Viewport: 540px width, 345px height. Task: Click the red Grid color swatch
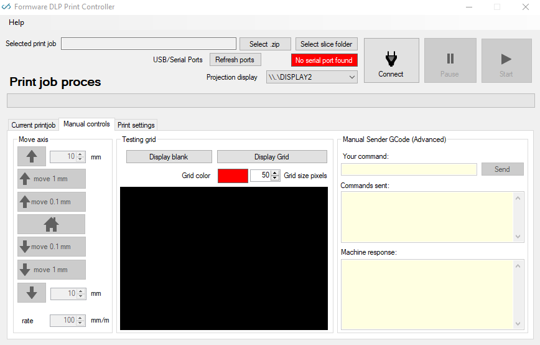[x=233, y=176]
